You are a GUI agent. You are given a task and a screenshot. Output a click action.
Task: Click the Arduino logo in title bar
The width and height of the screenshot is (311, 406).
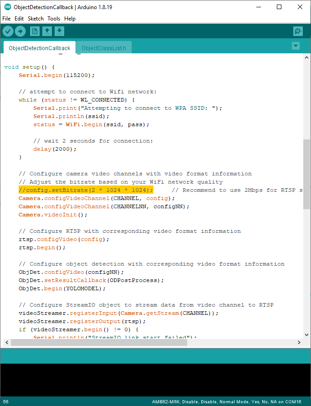click(7, 7)
